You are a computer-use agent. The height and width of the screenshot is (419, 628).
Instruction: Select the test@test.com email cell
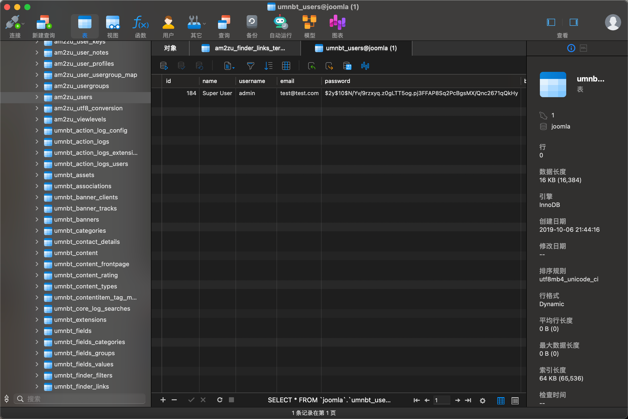tap(299, 93)
